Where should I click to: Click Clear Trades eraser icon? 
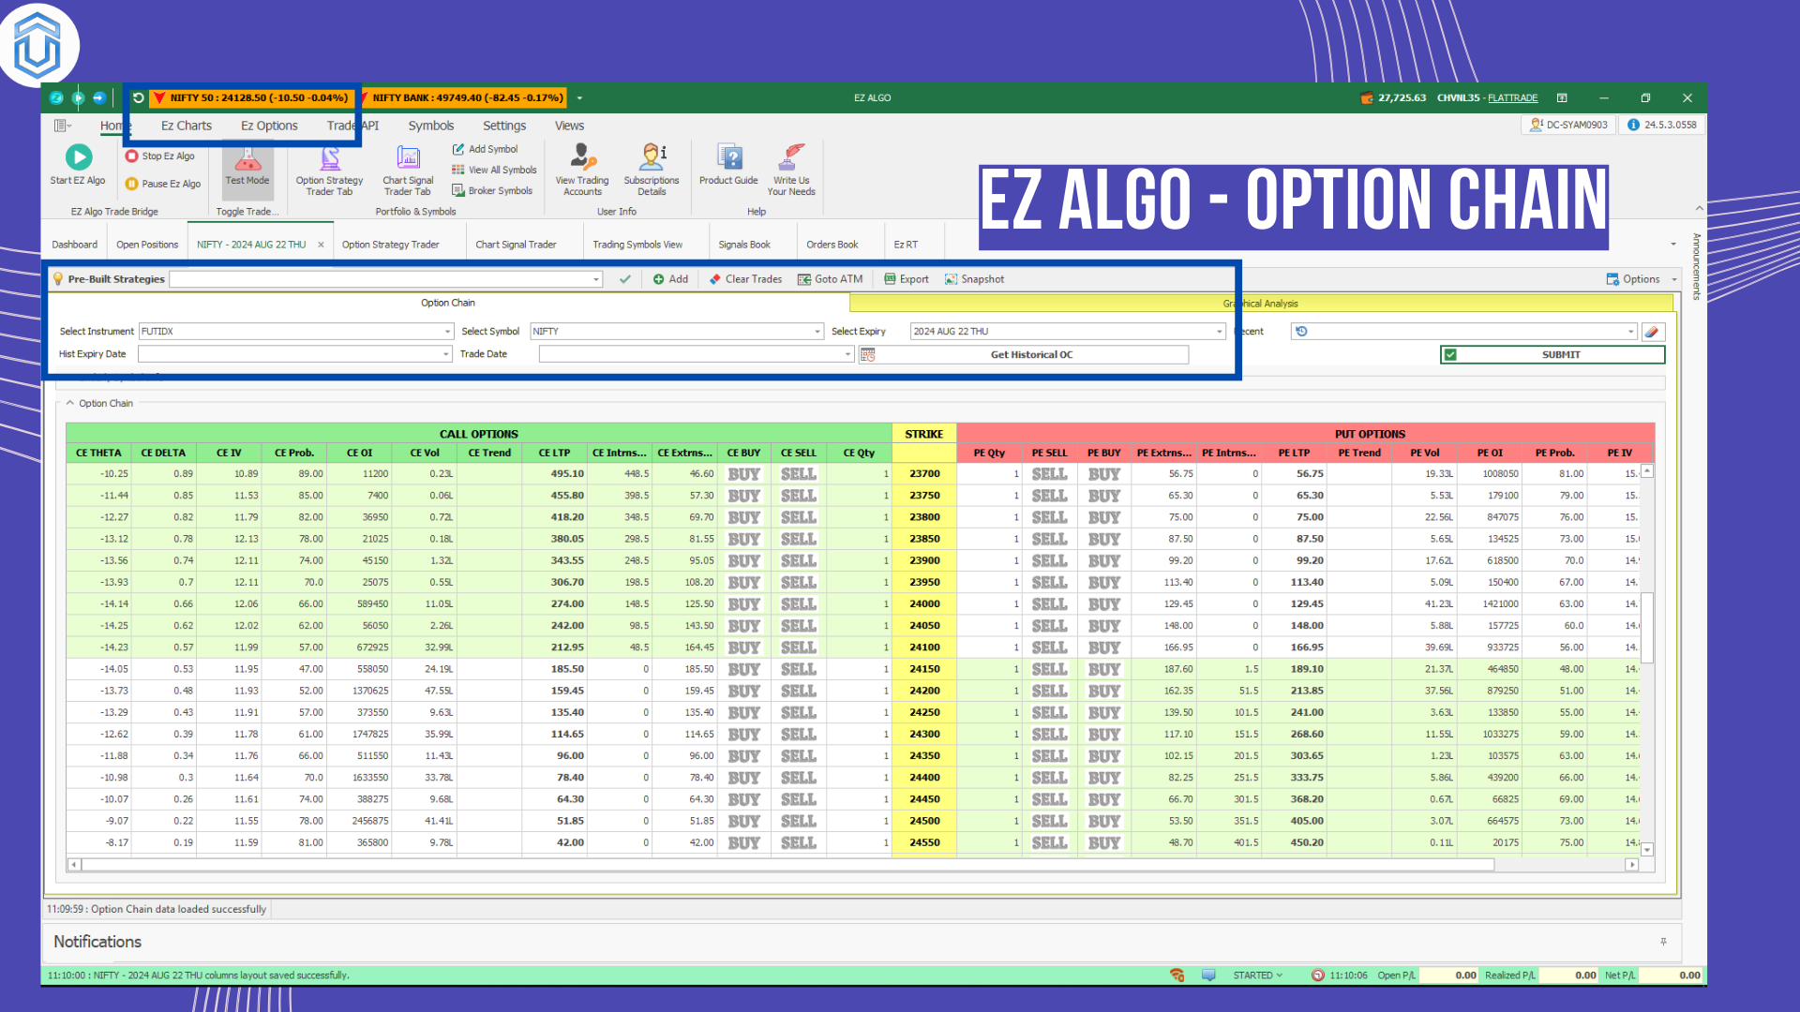coord(715,279)
